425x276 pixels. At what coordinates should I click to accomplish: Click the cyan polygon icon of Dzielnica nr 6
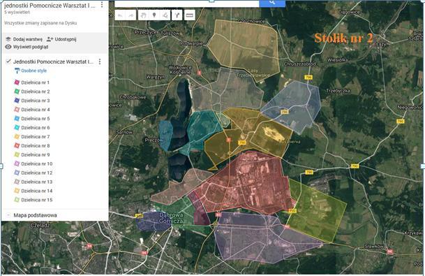coord(17,127)
